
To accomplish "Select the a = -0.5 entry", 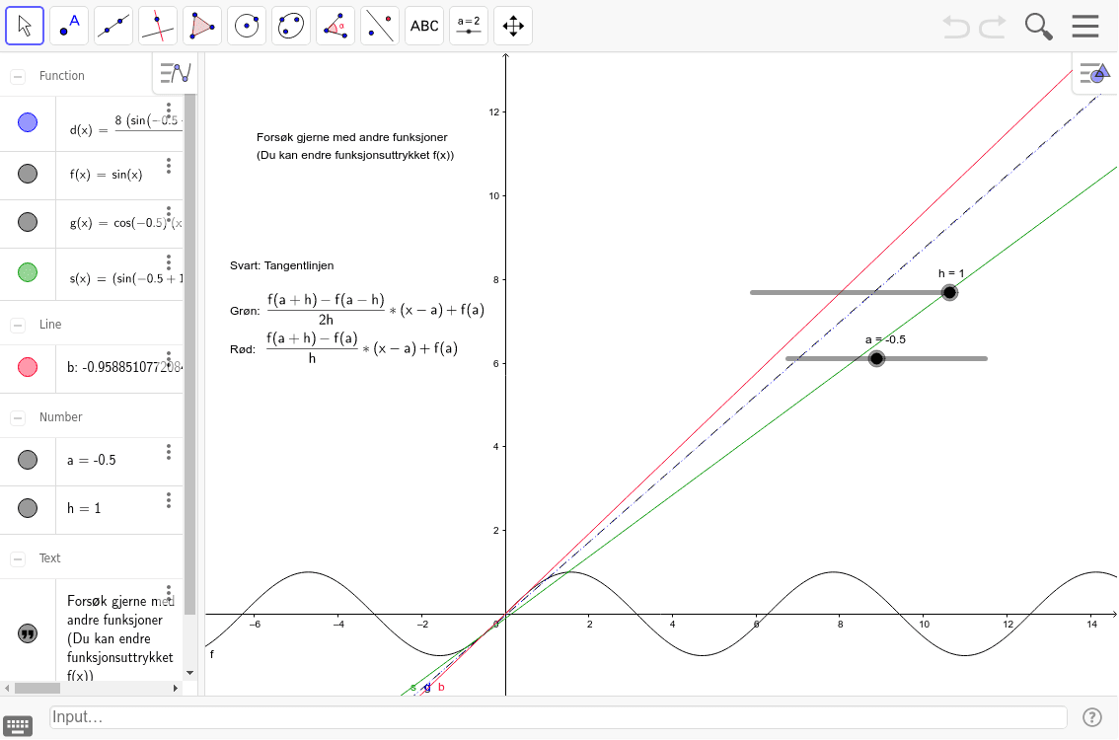I will tap(92, 460).
